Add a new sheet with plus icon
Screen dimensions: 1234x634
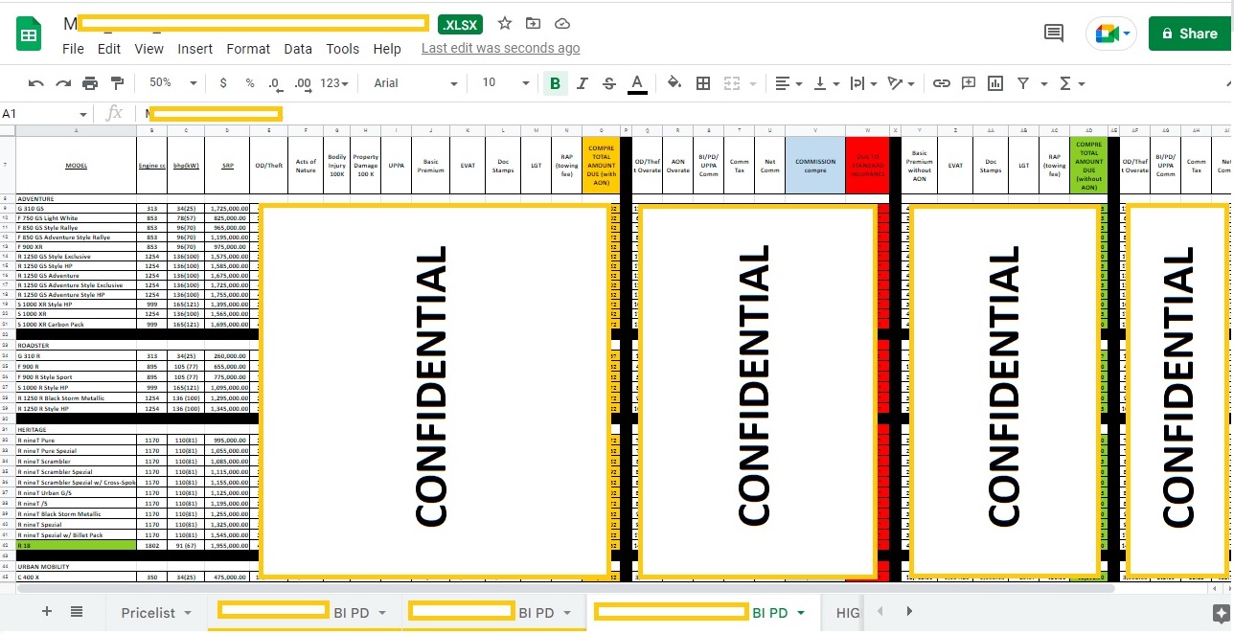point(47,612)
